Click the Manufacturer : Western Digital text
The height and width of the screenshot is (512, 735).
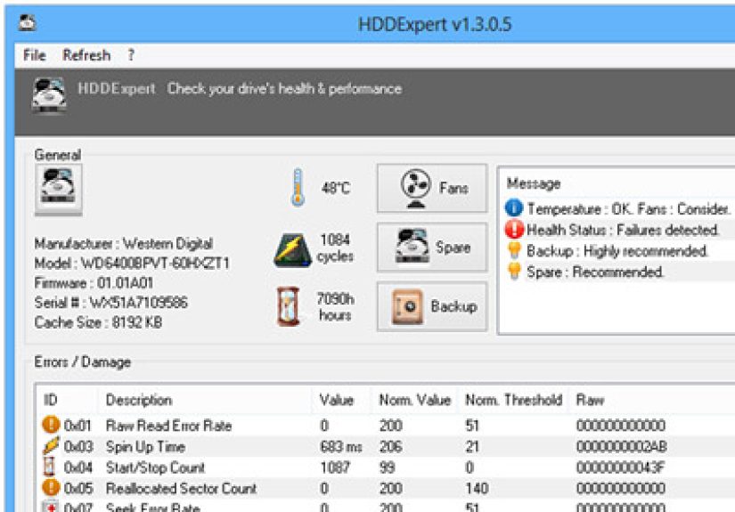tap(123, 244)
